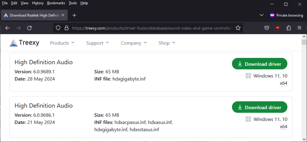Image resolution: width=307 pixels, height=142 pixels.
Task: Open the History menu
Action: coord(38,3)
